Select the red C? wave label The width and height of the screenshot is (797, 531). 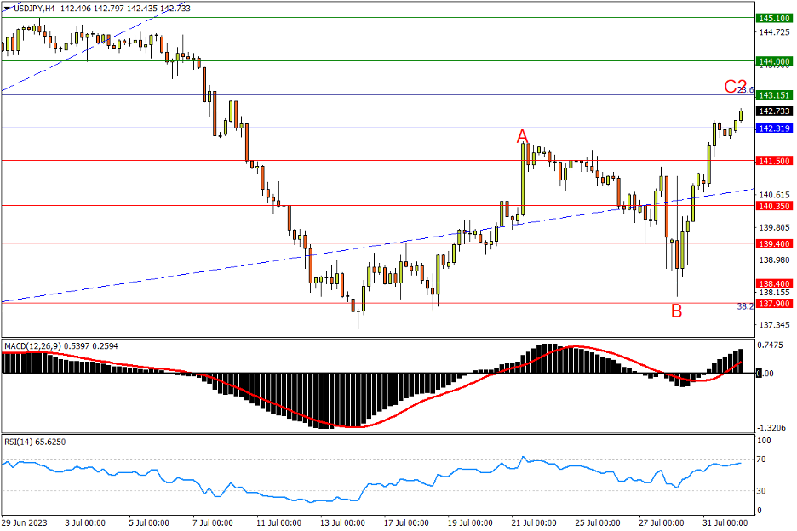pos(735,86)
